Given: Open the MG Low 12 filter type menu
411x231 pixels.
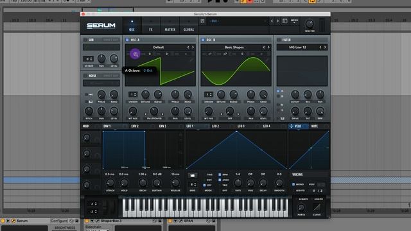Looking at the screenshot, I should coord(297,47).
